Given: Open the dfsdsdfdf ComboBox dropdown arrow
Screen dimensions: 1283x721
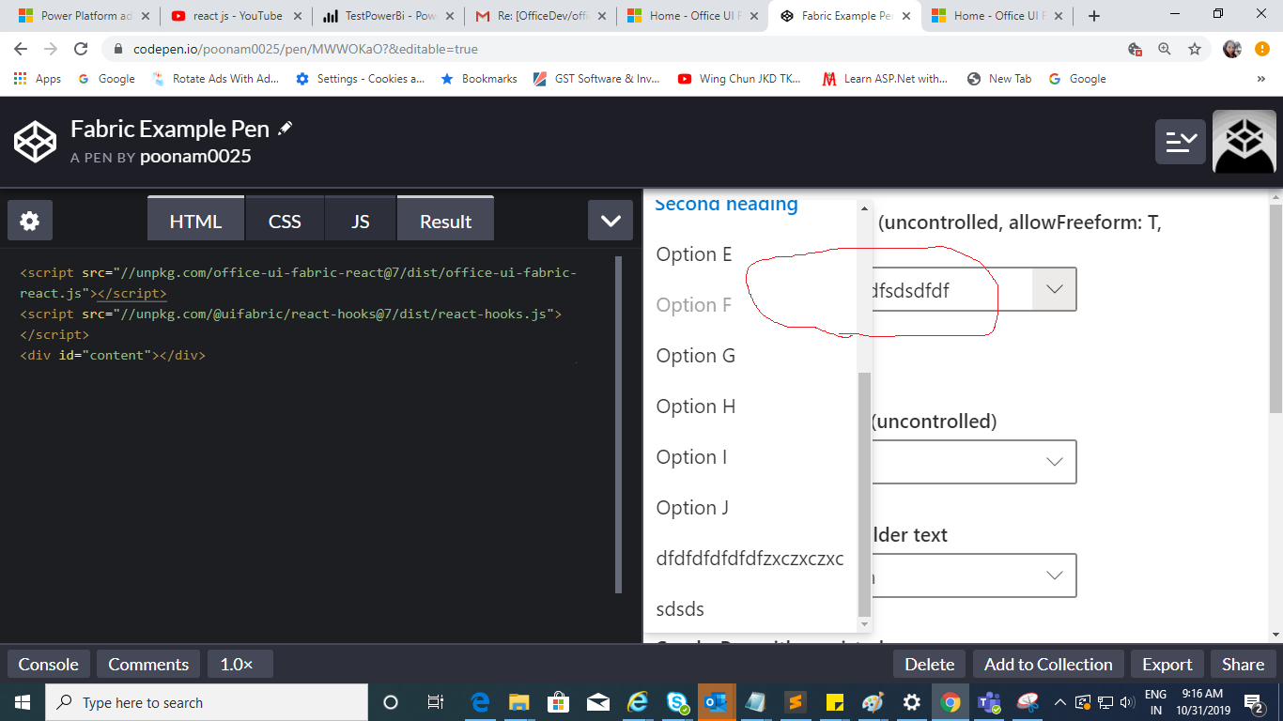Looking at the screenshot, I should pyautogui.click(x=1054, y=289).
